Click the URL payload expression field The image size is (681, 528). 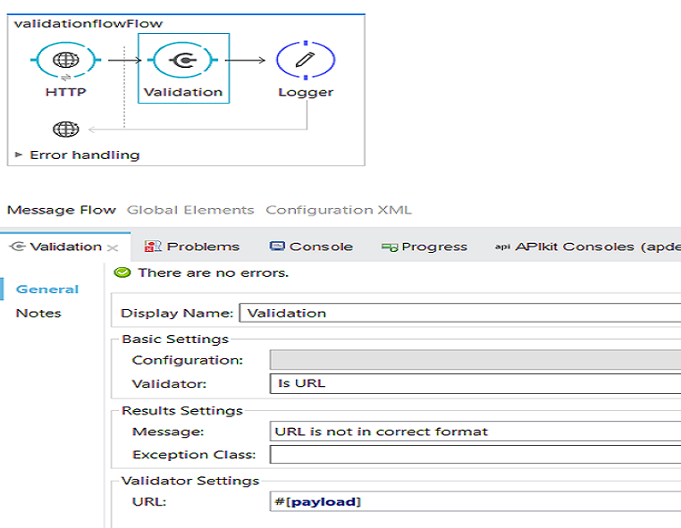474,501
